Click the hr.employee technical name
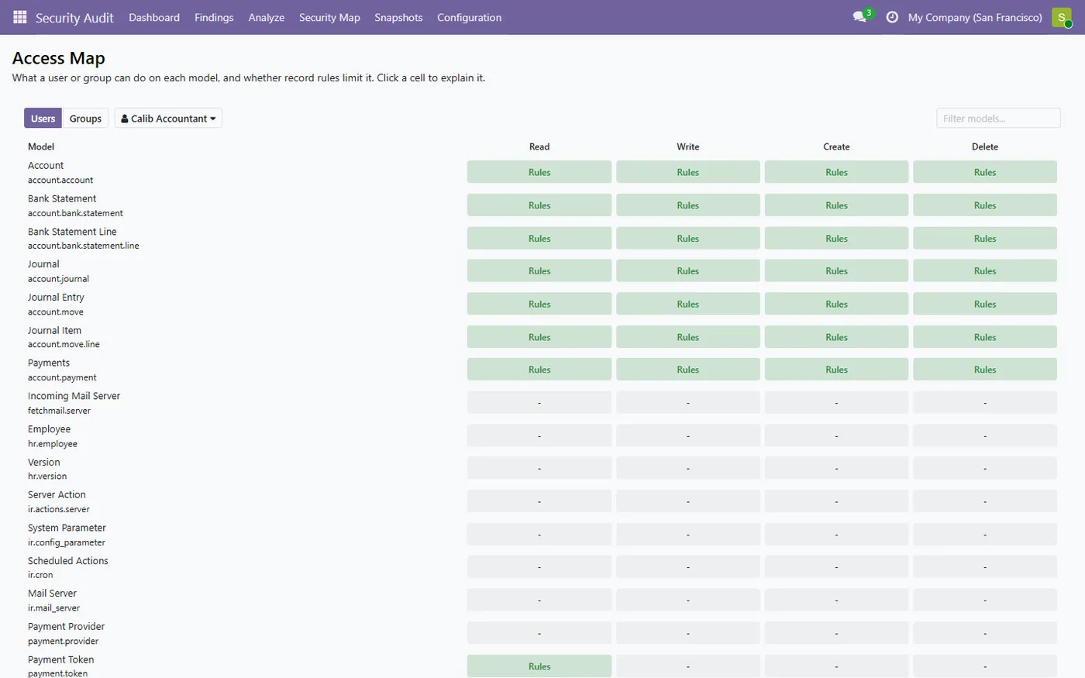The width and height of the screenshot is (1085, 678). 53,444
